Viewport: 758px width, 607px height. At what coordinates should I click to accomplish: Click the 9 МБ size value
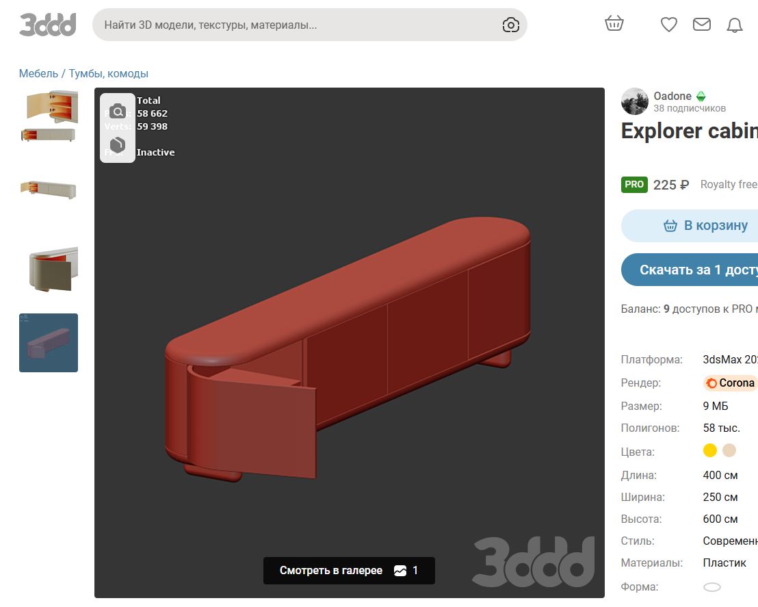(716, 406)
